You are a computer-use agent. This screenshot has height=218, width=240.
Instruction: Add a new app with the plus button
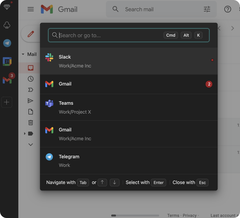(x=7, y=102)
